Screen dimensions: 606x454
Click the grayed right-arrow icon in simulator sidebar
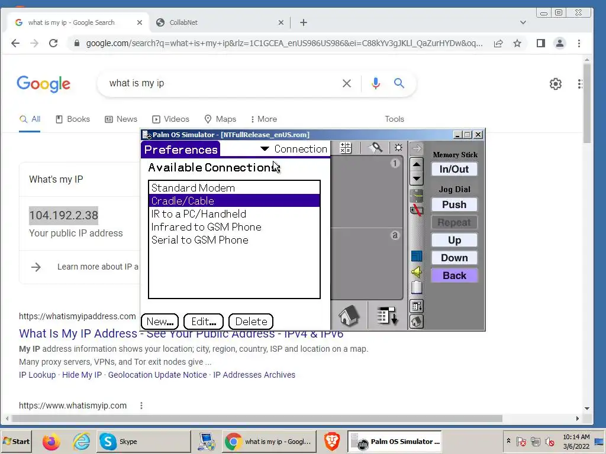click(x=417, y=148)
